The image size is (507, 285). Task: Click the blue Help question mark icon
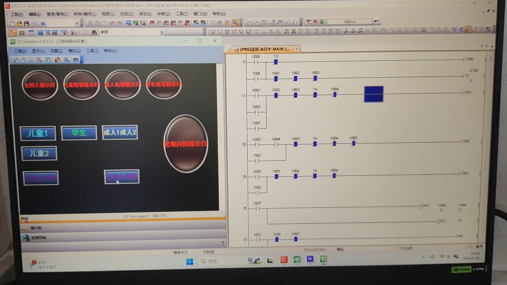pyautogui.click(x=43, y=23)
